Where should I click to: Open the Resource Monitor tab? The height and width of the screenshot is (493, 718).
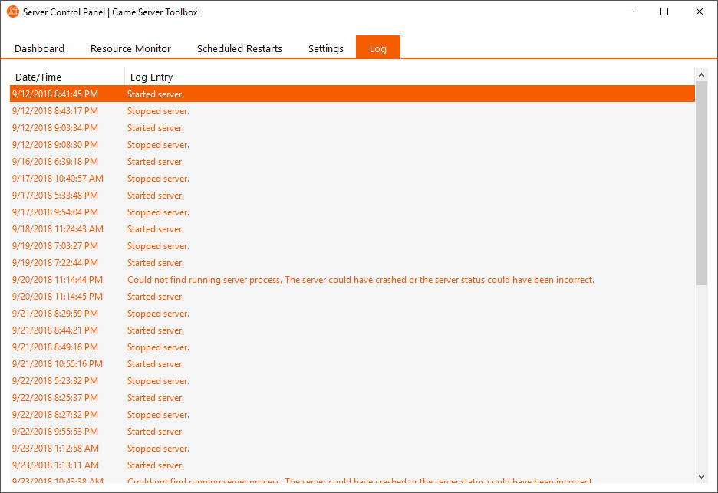(130, 48)
